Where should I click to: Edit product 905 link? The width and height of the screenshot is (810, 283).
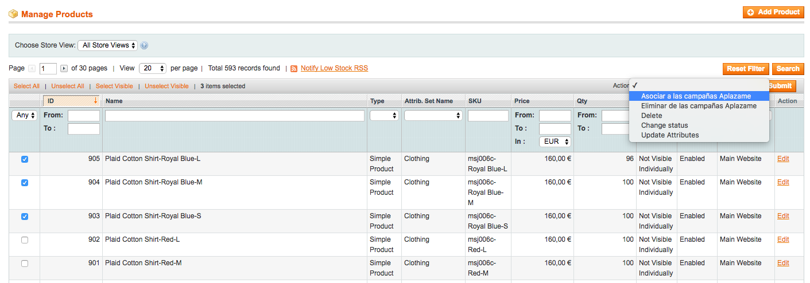783,159
